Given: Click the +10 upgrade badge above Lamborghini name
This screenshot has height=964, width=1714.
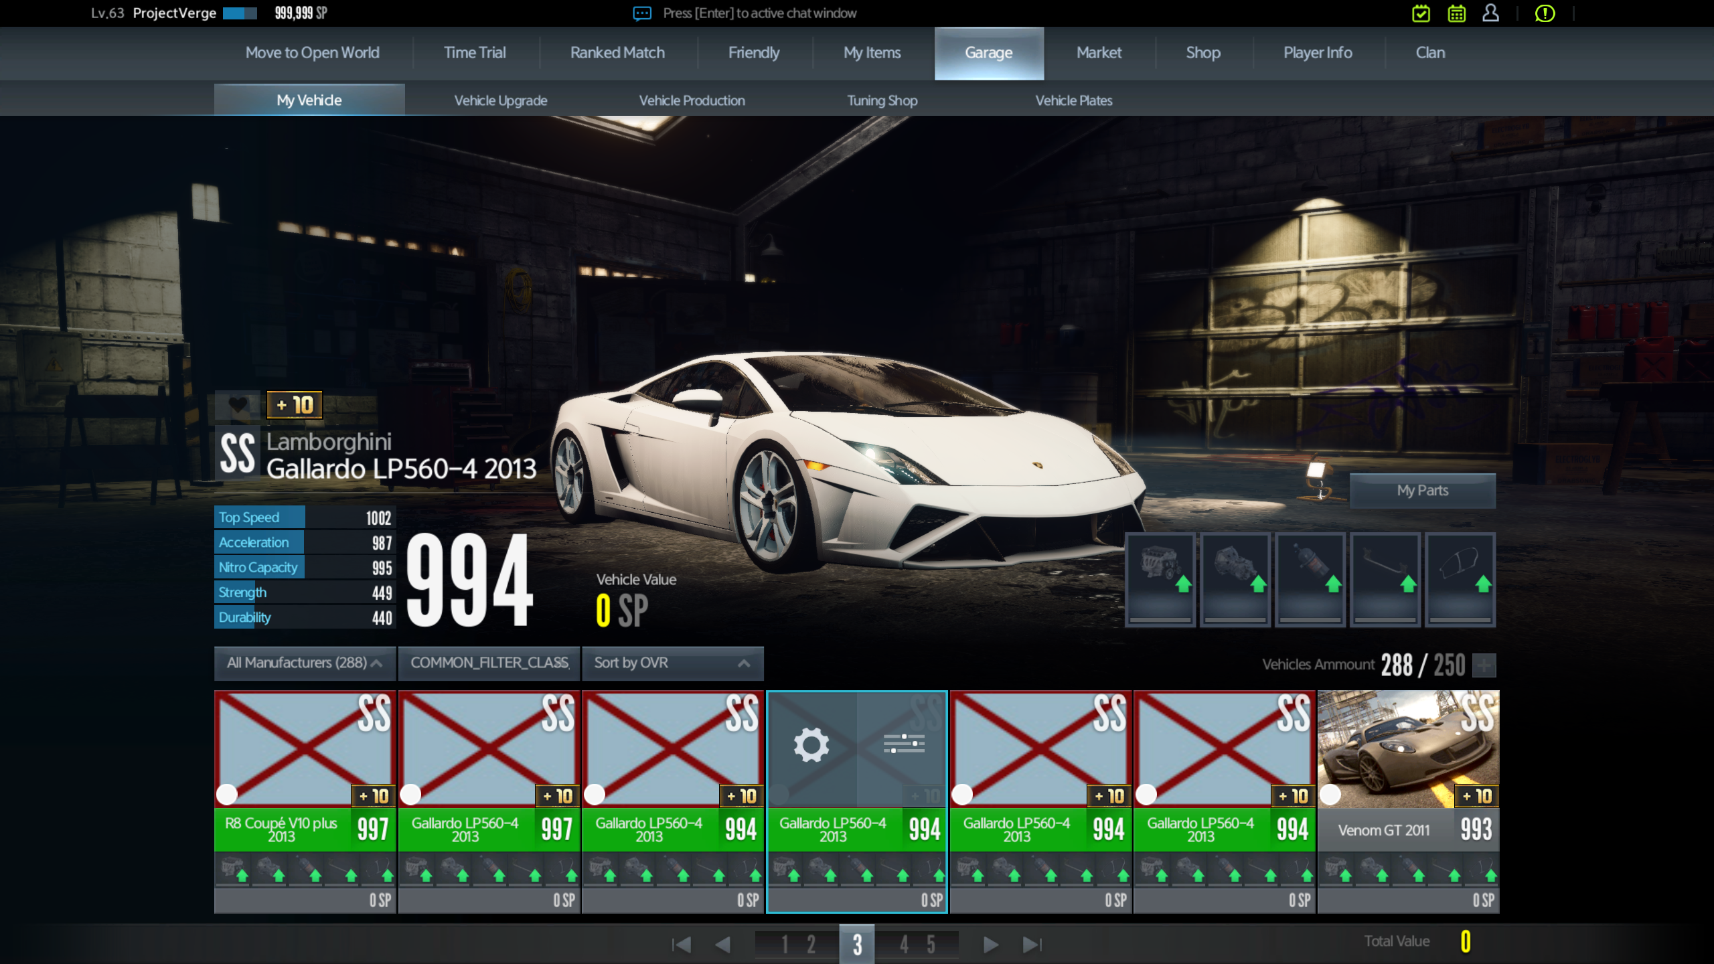Looking at the screenshot, I should tap(295, 405).
